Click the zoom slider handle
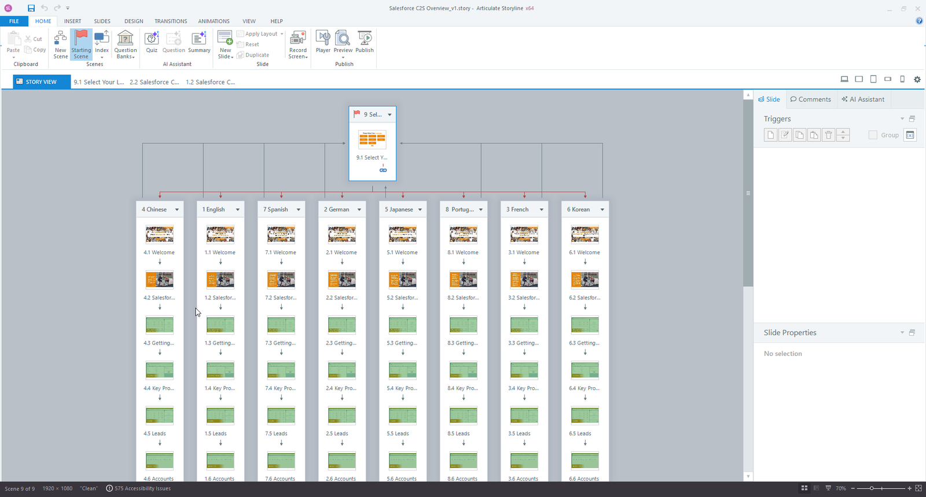926x497 pixels. (872, 488)
